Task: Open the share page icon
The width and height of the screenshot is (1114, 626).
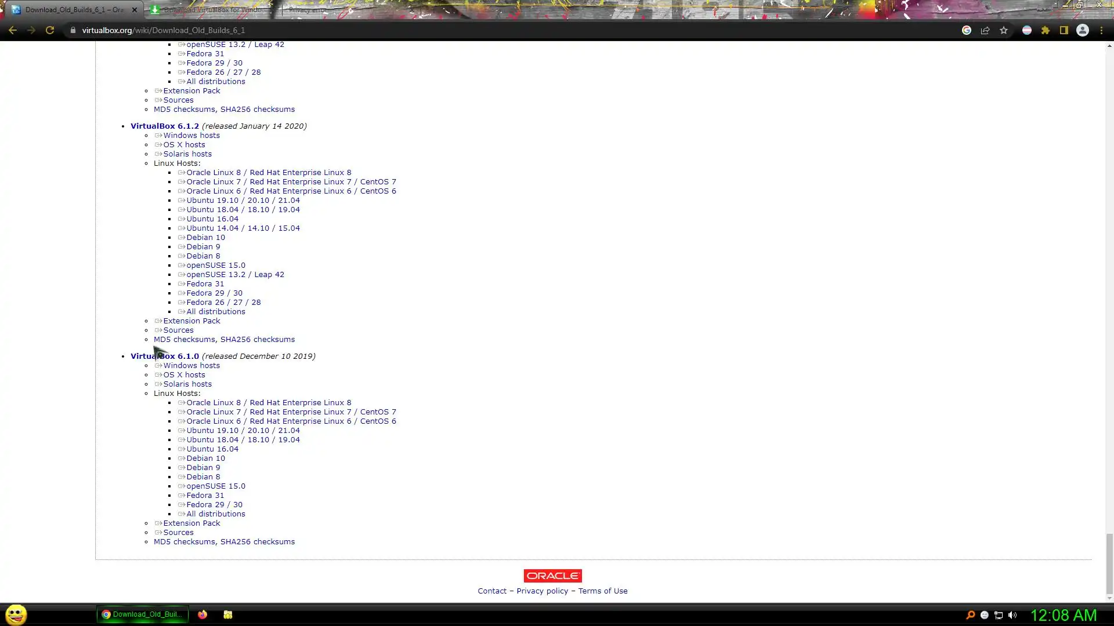Action: coord(985,30)
